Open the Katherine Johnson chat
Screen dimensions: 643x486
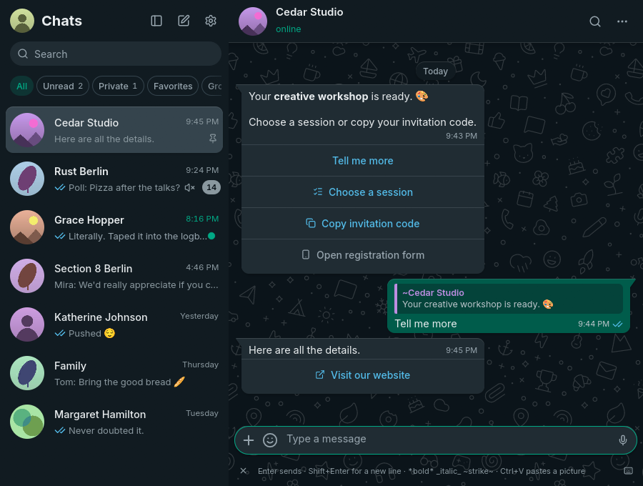tap(114, 324)
